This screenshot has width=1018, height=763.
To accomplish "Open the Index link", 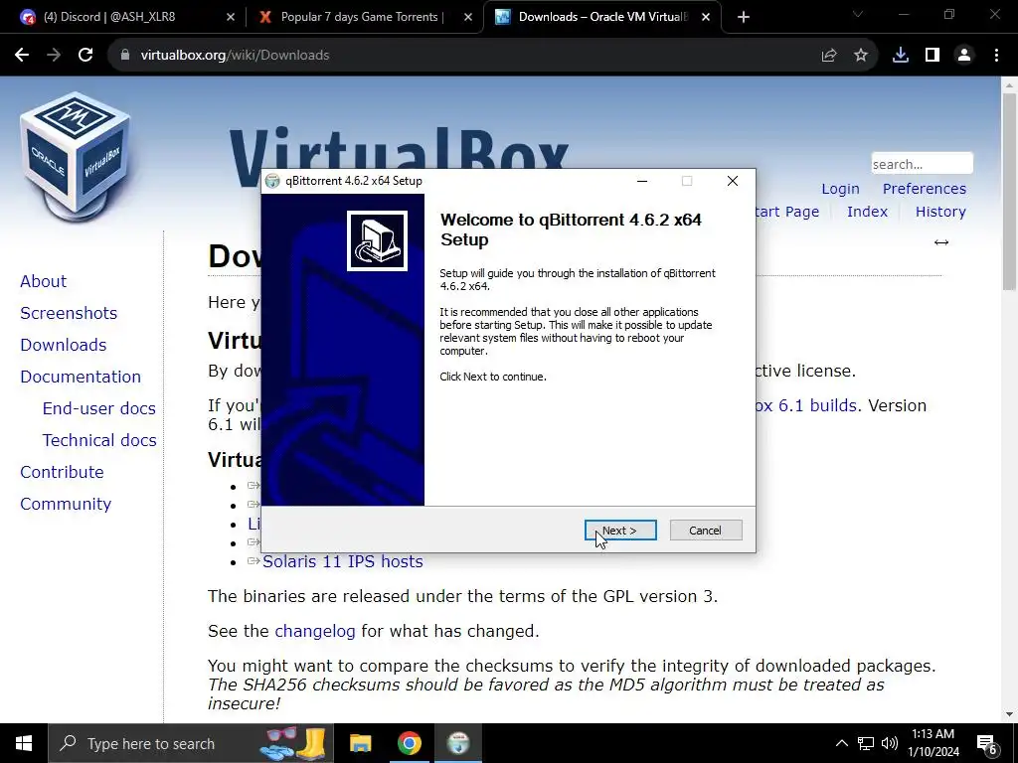I will tap(867, 212).
